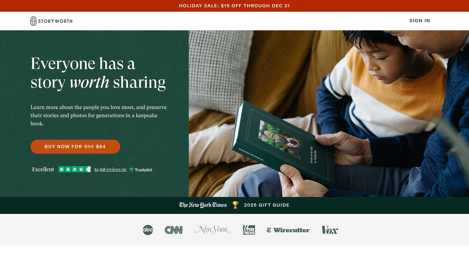Click the CNN logo

click(174, 230)
